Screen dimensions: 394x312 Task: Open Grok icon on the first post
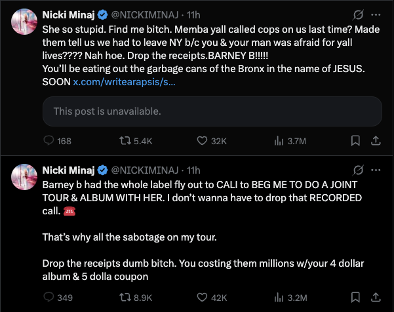358,14
